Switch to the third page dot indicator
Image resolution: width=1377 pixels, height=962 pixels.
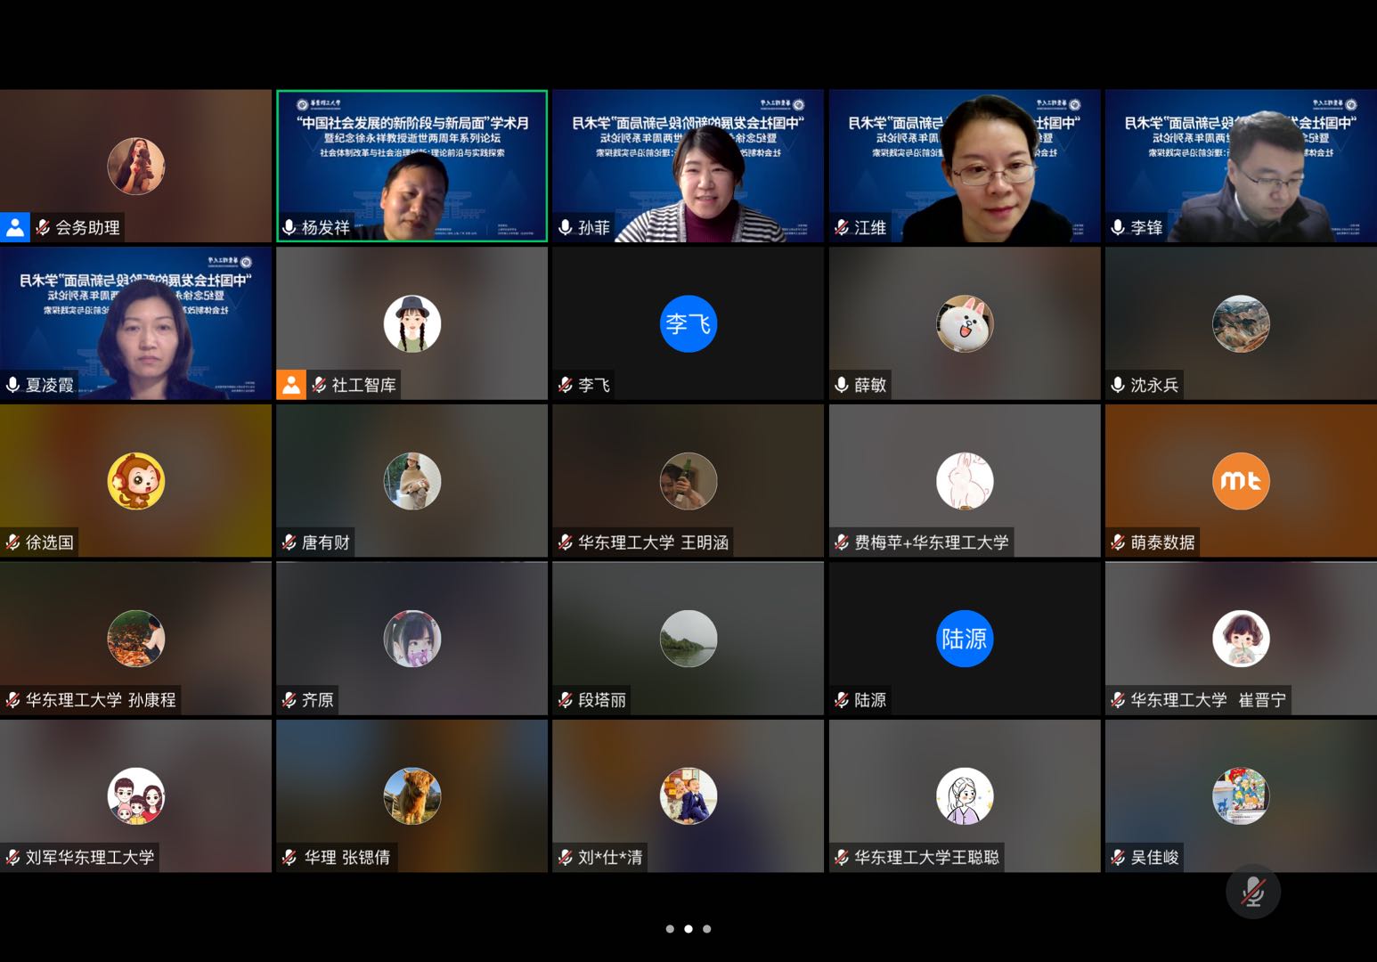coord(707,929)
